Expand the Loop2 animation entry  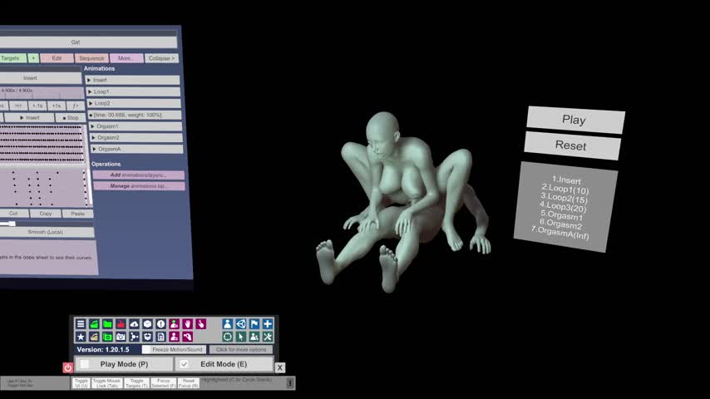click(x=134, y=103)
